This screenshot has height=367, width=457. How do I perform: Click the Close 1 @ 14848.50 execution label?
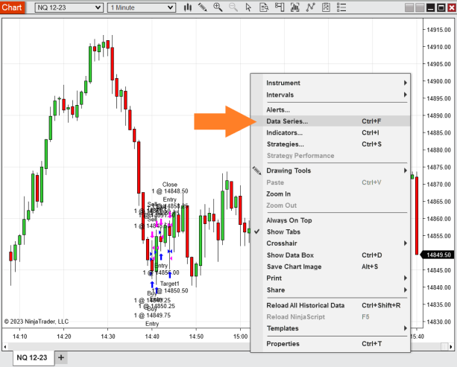(170, 188)
